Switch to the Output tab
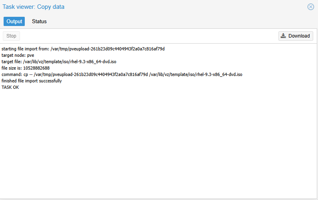 [x=14, y=21]
